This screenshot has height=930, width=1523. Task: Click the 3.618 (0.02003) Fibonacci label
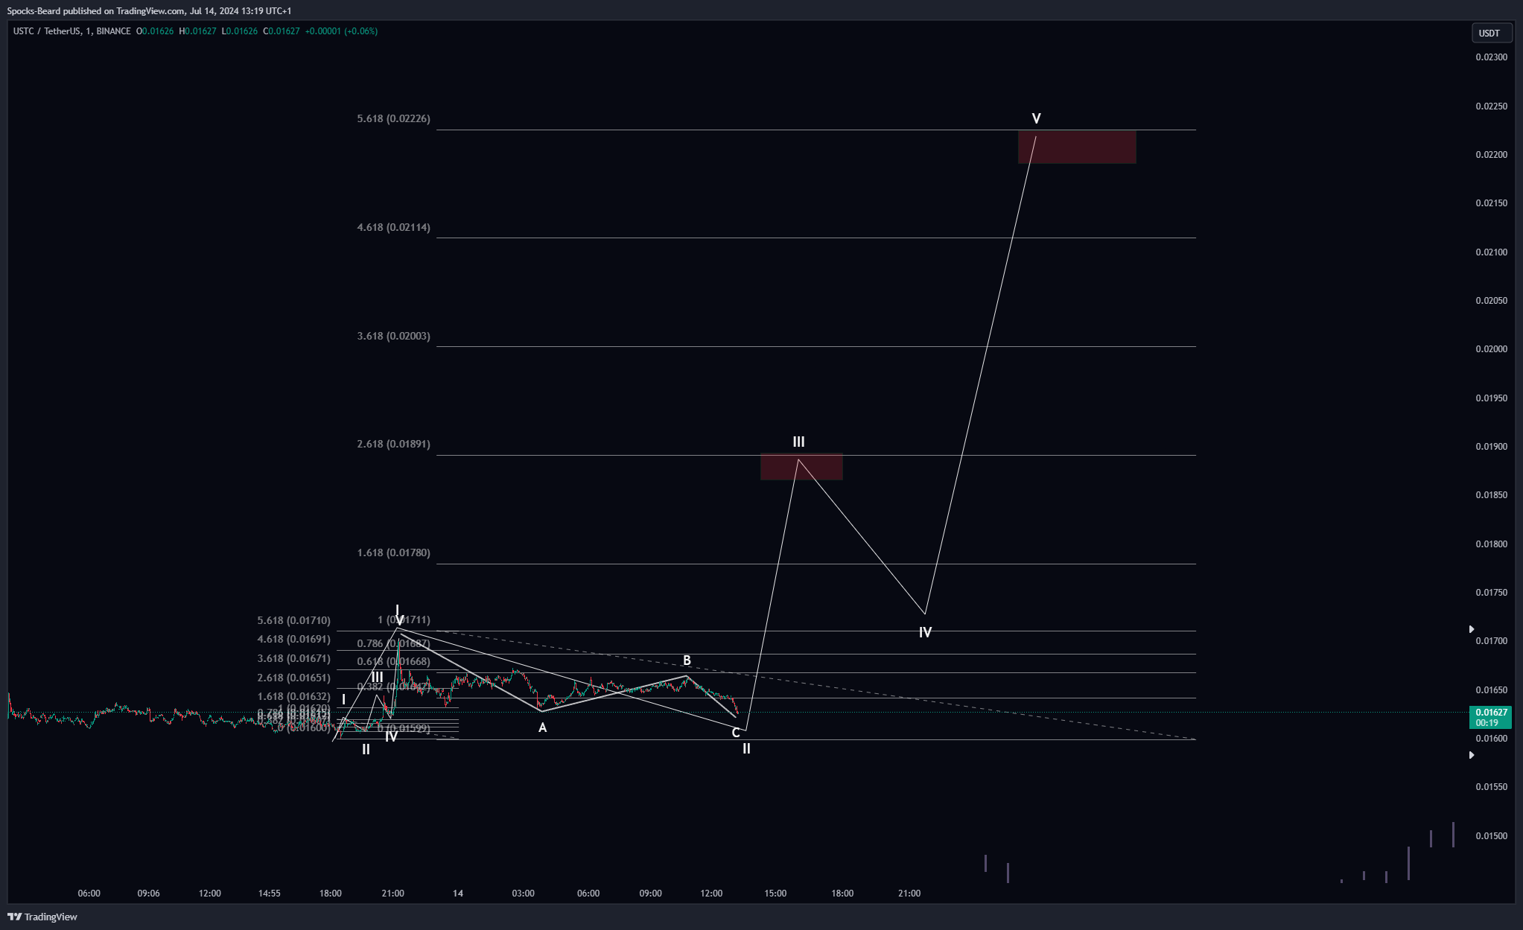coord(393,336)
